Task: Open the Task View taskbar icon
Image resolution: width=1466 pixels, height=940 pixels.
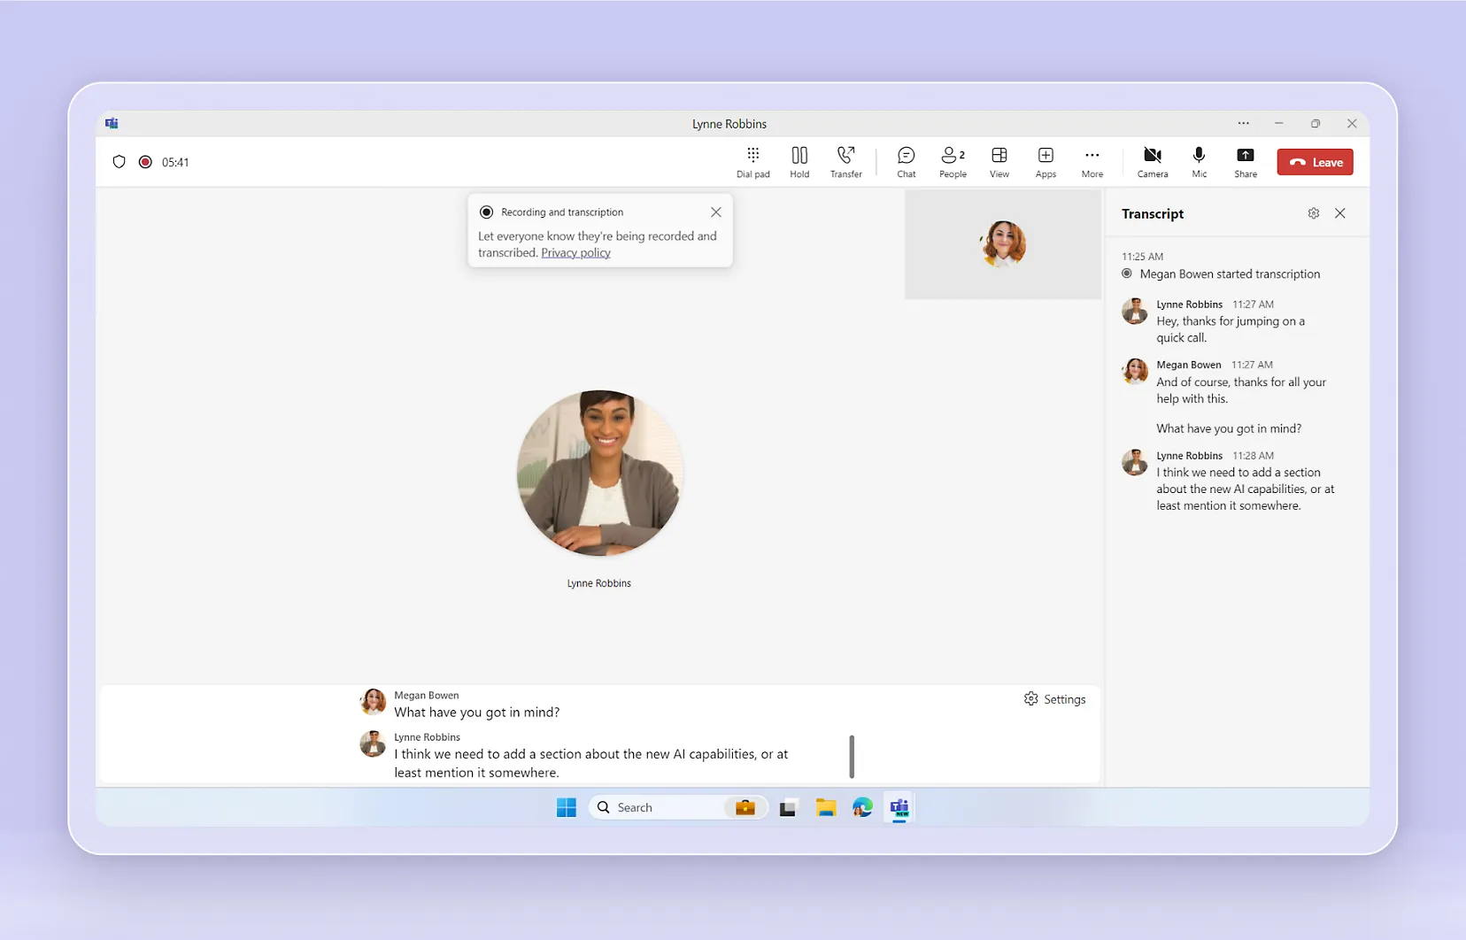Action: pyautogui.click(x=788, y=807)
